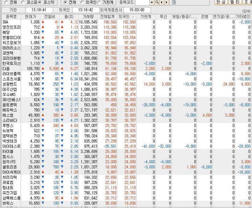The width and height of the screenshot is (252, 208).
Task: Select the 루멘스 stock row
Action: pyautogui.click(x=126, y=125)
